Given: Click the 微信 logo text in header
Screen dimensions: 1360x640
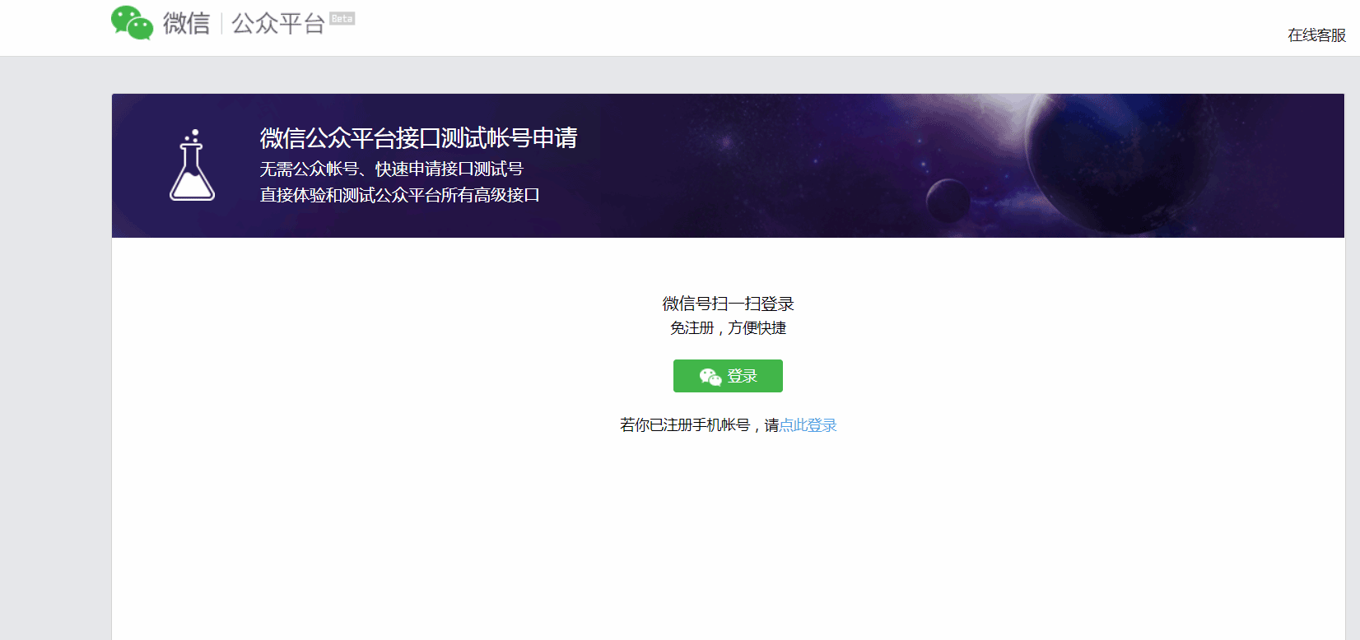Looking at the screenshot, I should coord(186,24).
